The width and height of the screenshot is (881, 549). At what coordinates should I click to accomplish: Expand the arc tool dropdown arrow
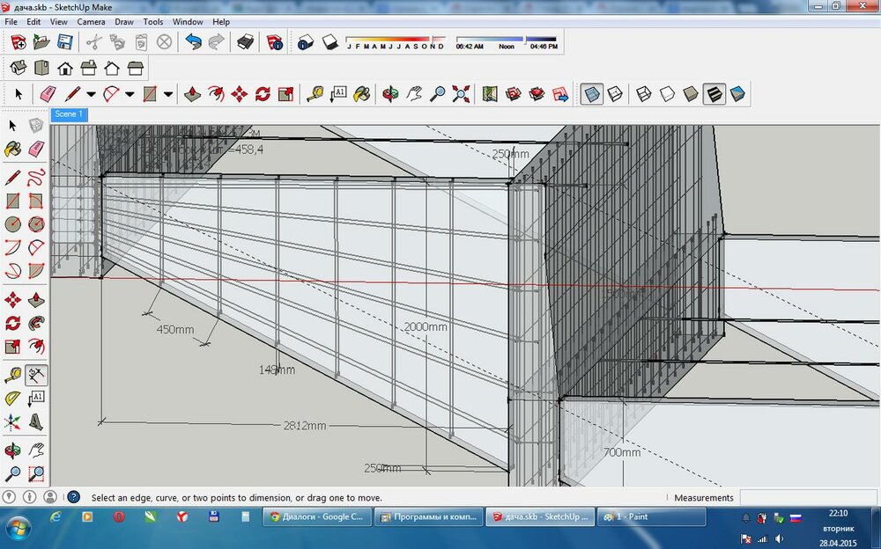point(130,93)
